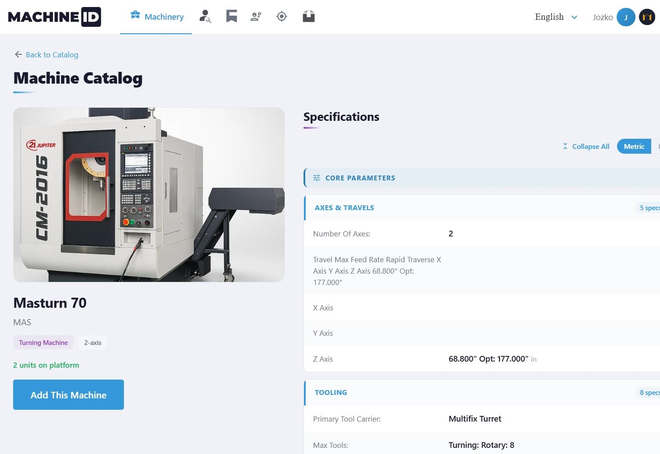Collapse the Tooling section

pos(482,392)
